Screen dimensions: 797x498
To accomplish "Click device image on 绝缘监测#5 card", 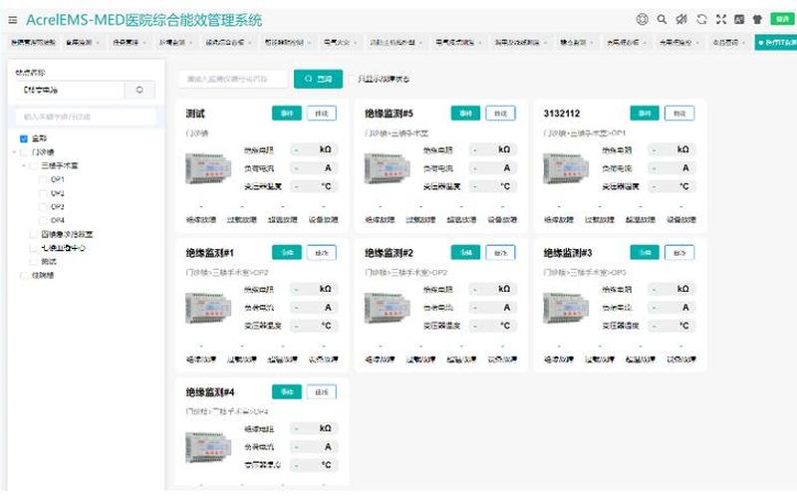I will 388,168.
